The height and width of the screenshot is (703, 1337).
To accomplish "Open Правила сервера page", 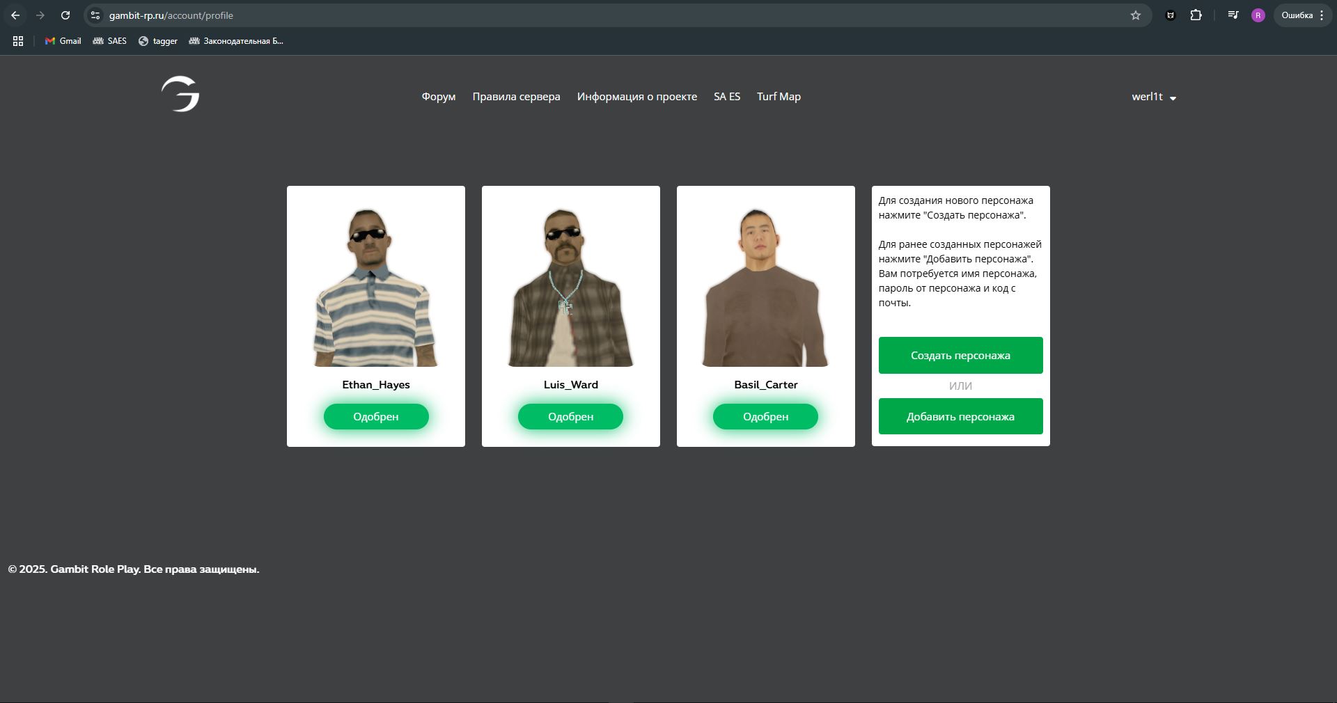I will pyautogui.click(x=516, y=97).
